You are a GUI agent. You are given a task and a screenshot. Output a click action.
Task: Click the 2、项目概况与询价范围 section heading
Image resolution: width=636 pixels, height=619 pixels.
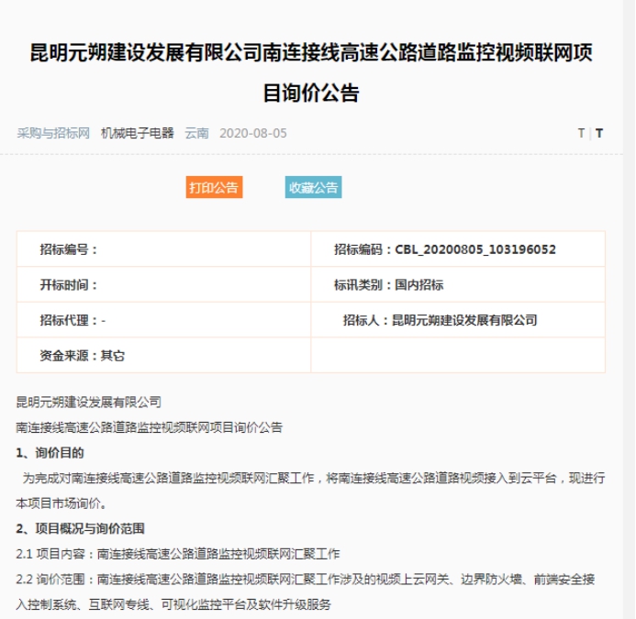81,528
